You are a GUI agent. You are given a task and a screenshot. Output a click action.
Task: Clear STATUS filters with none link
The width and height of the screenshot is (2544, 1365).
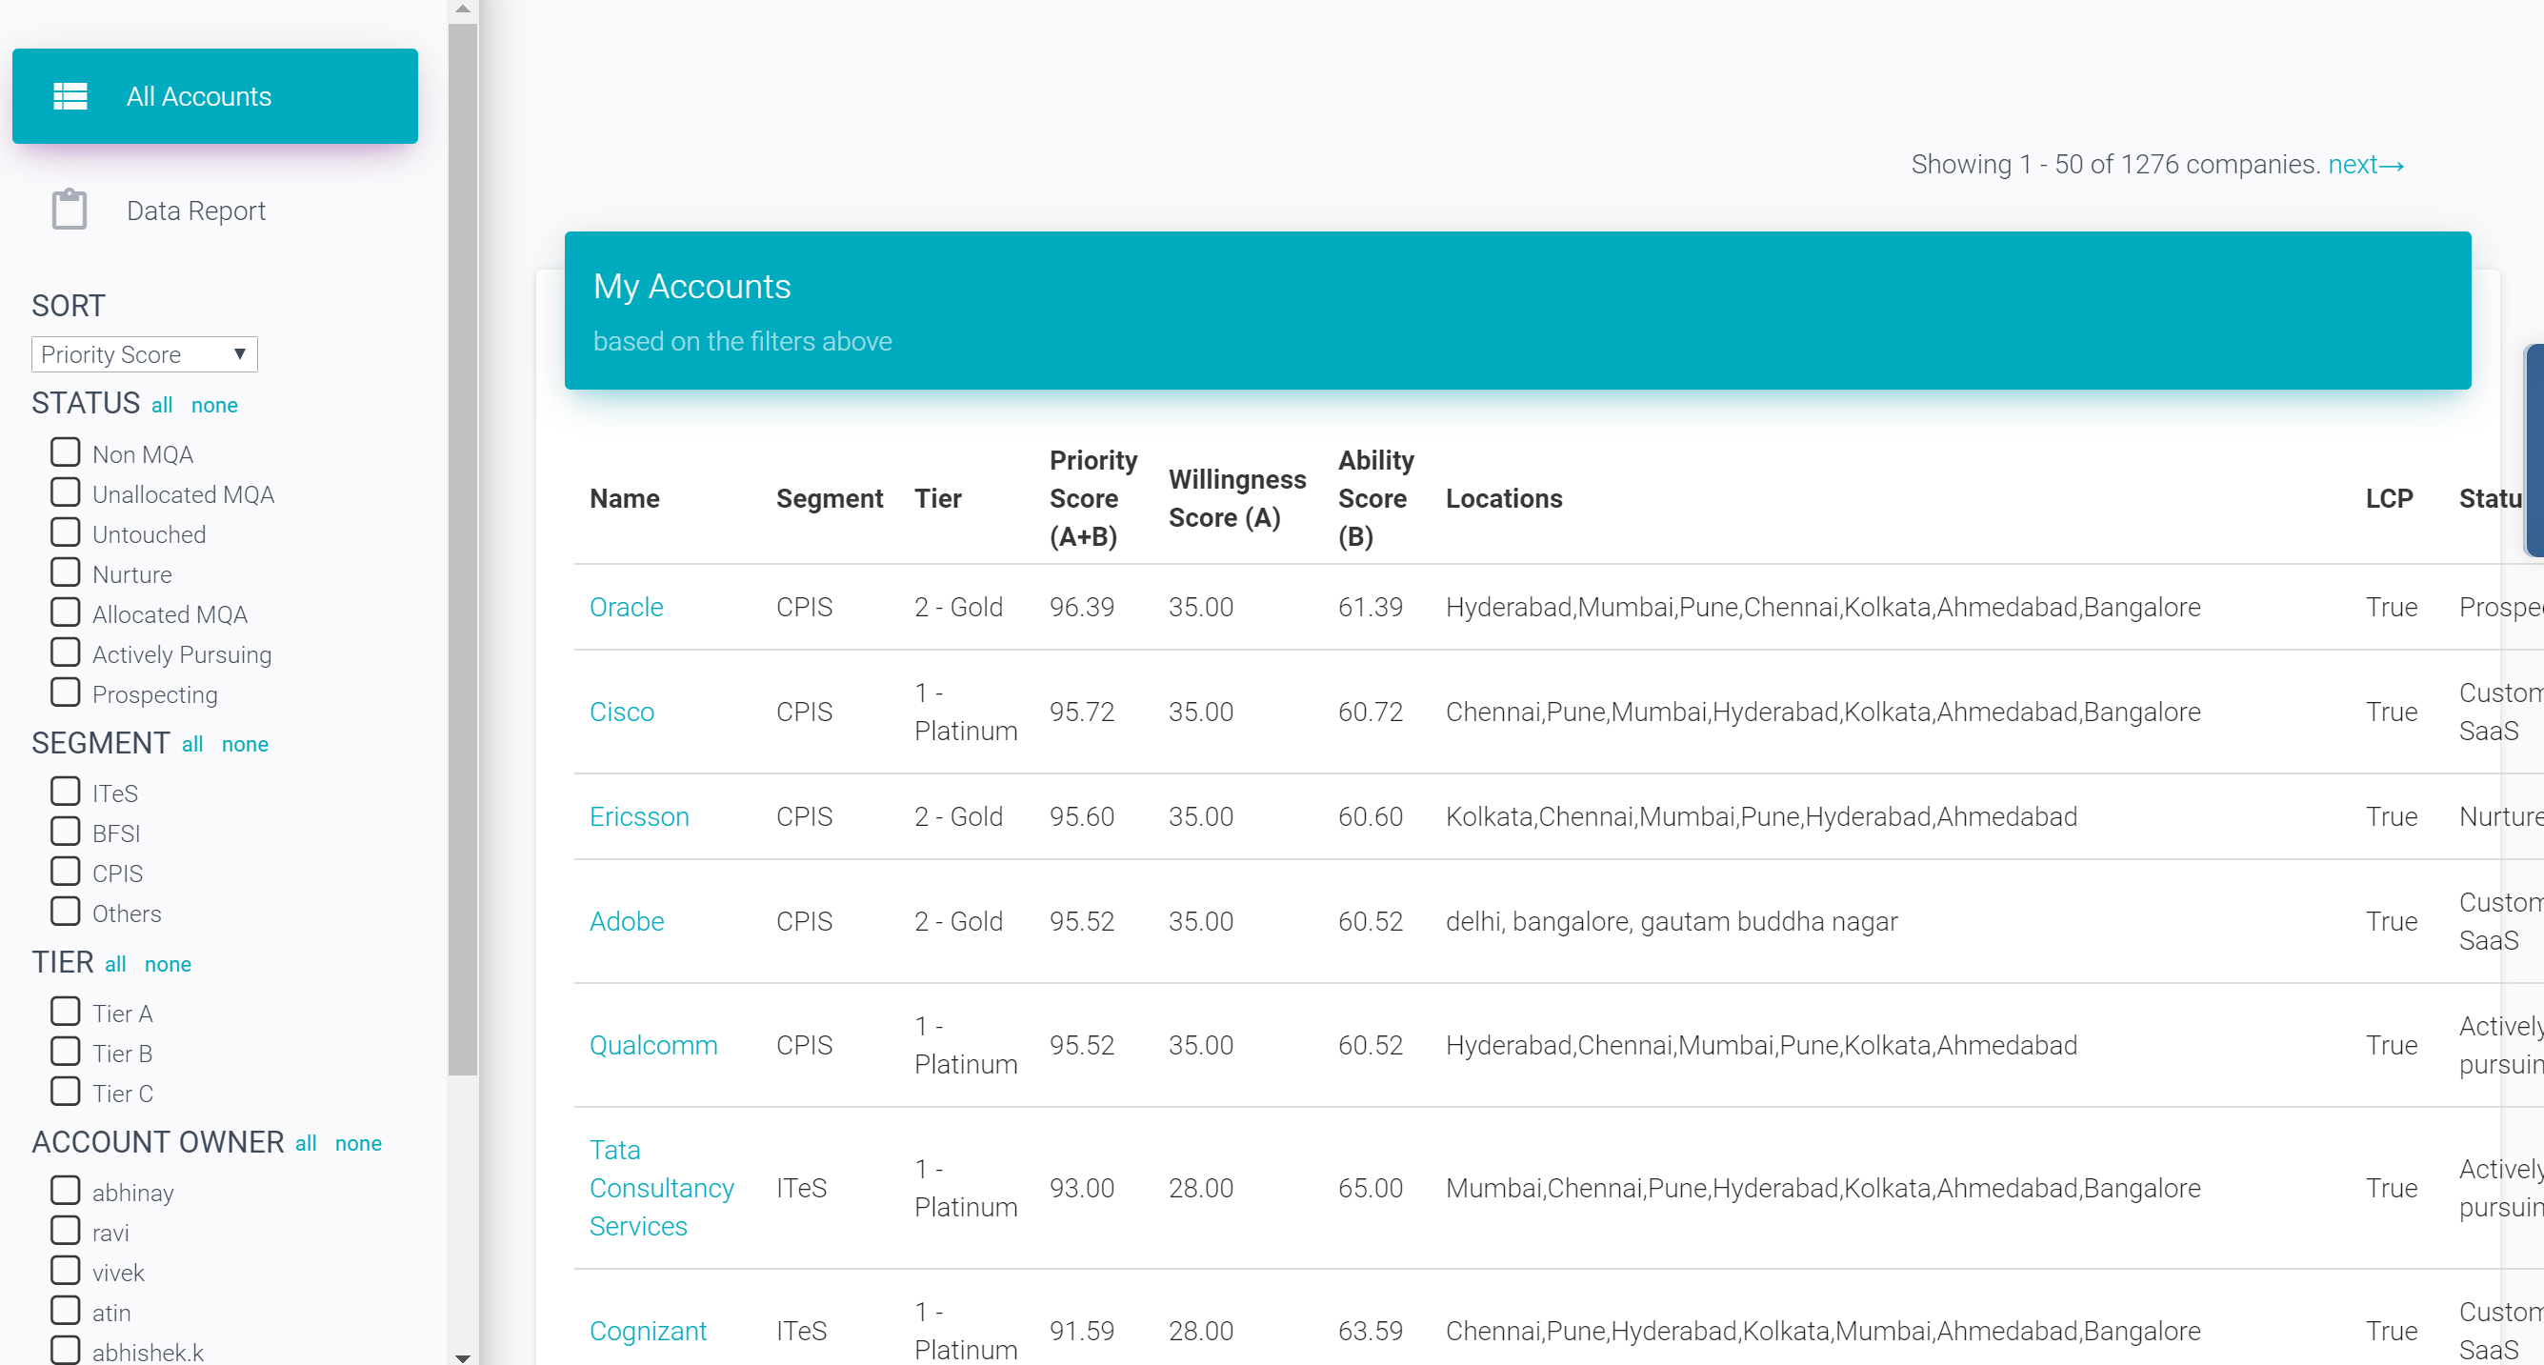(214, 405)
